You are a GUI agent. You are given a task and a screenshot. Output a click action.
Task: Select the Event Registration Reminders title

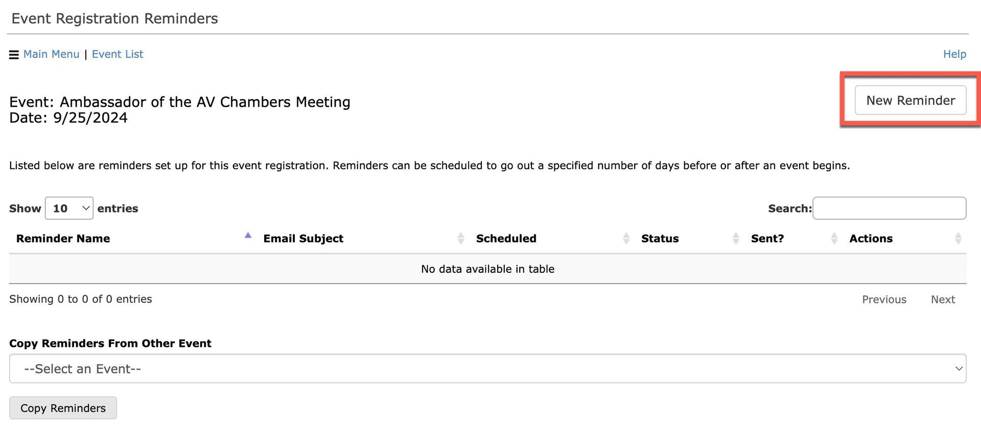point(114,18)
